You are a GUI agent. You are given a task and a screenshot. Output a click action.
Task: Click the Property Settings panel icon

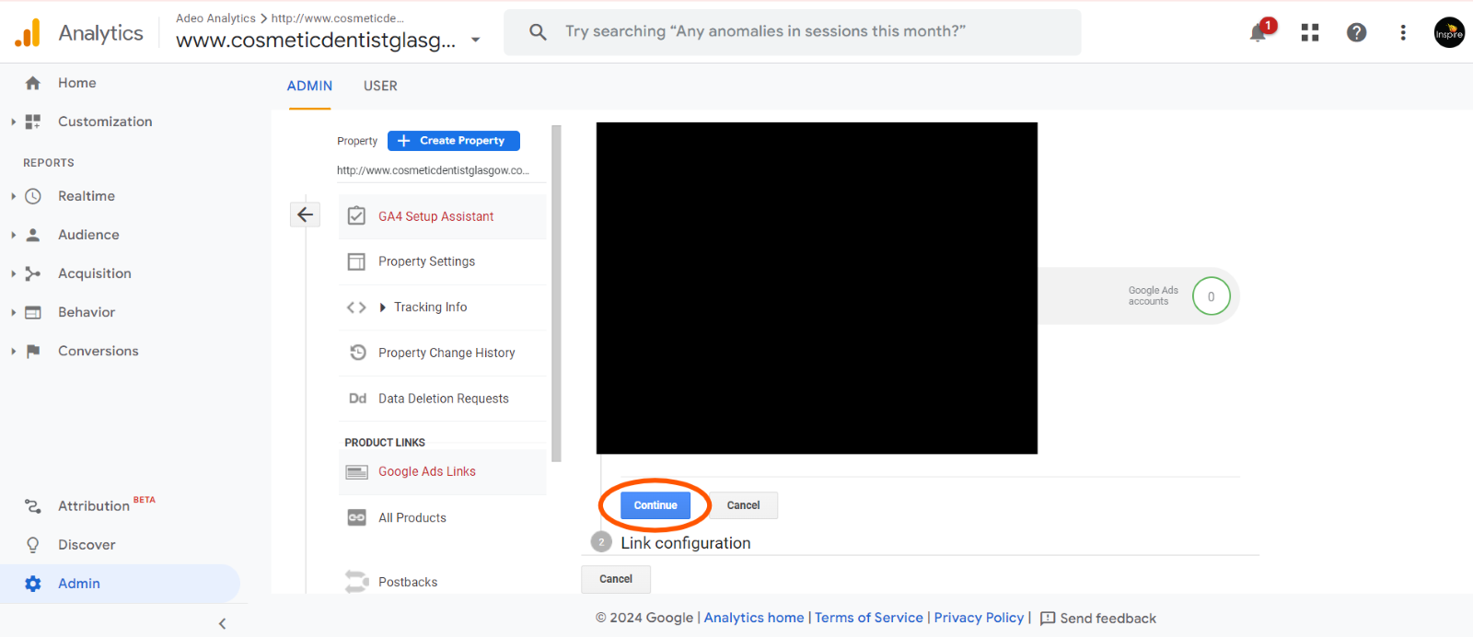[x=356, y=261]
